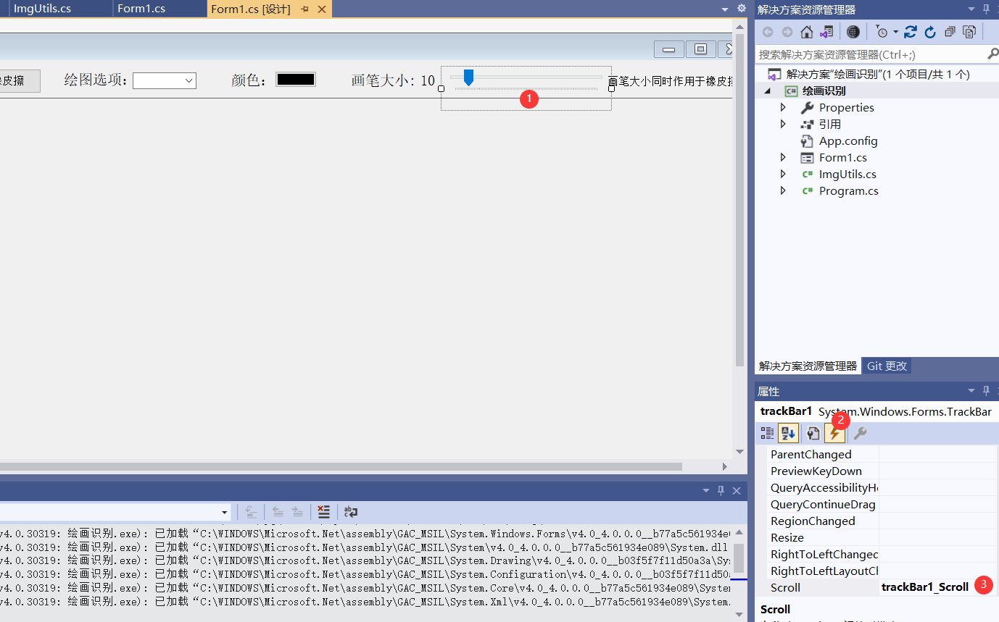Expand the Form1.cs node in Solution Explorer
Image resolution: width=999 pixels, height=622 pixels.
(783, 157)
